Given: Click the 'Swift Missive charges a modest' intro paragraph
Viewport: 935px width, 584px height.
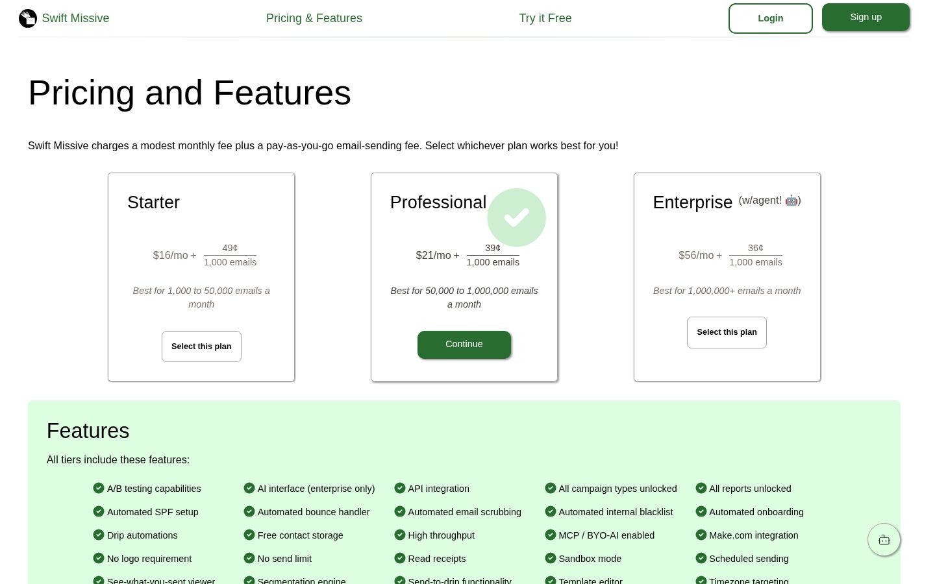Looking at the screenshot, I should coord(323,145).
